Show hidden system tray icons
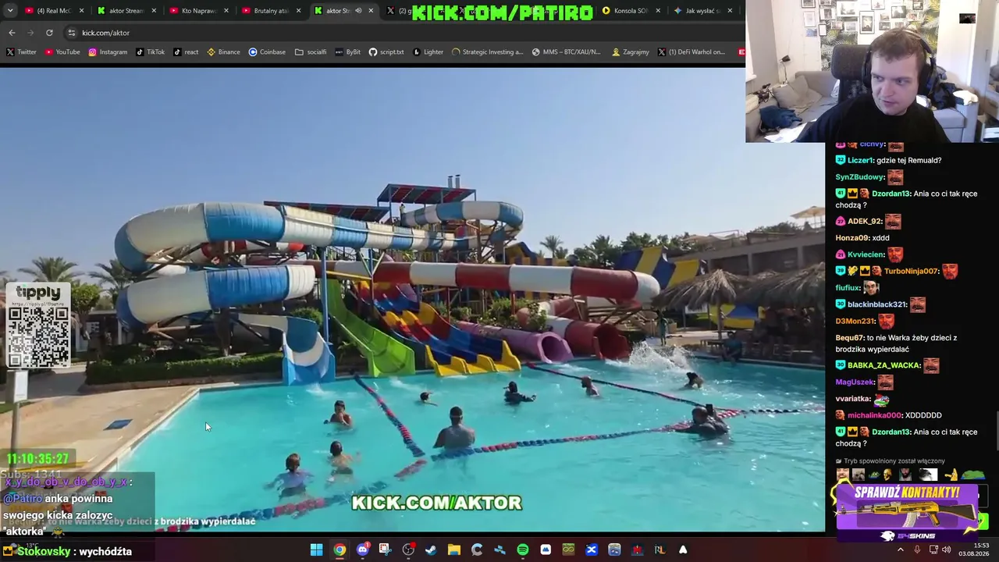 coord(900,550)
